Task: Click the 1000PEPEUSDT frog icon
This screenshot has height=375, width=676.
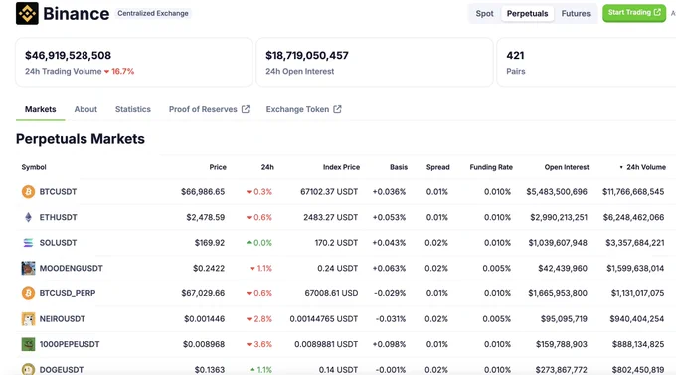Action: [x=28, y=344]
